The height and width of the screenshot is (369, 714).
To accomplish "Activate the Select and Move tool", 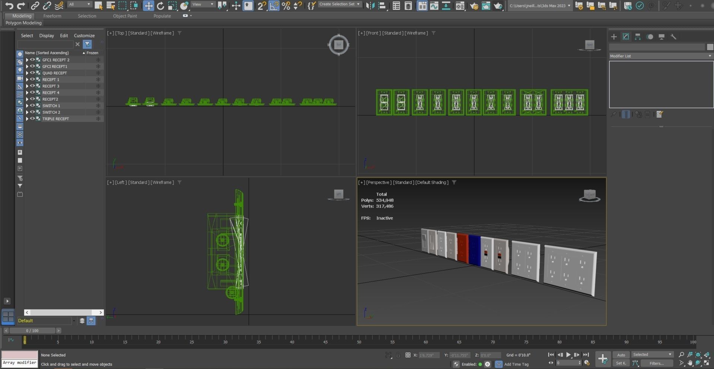I will (x=148, y=6).
